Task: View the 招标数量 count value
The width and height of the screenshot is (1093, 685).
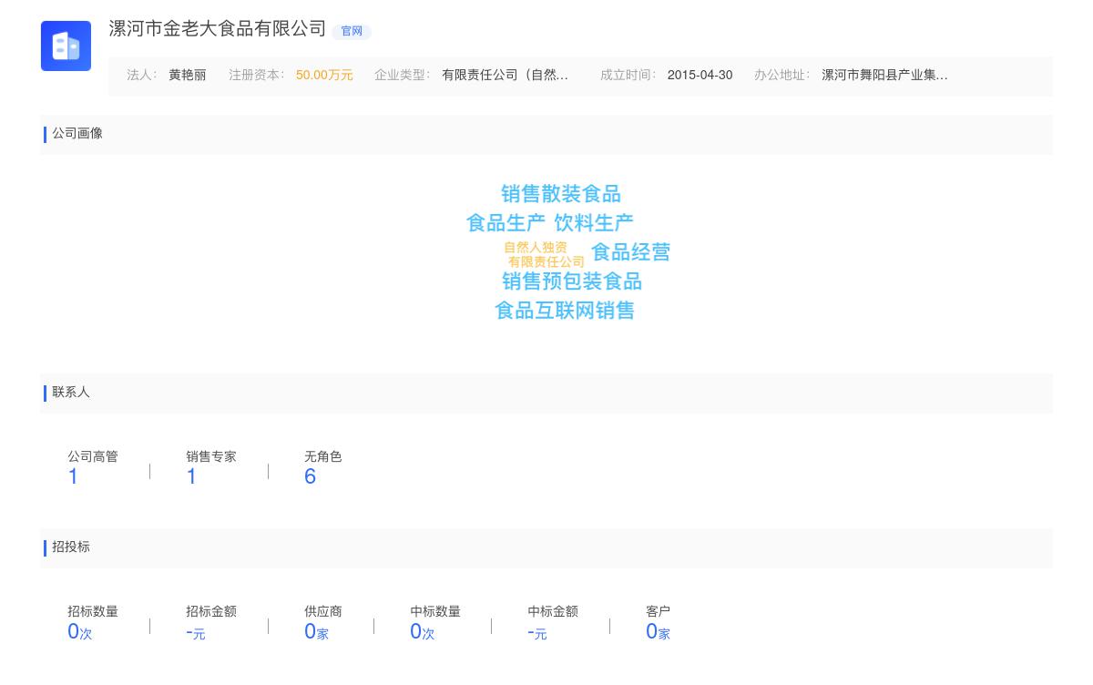Action: [x=78, y=631]
